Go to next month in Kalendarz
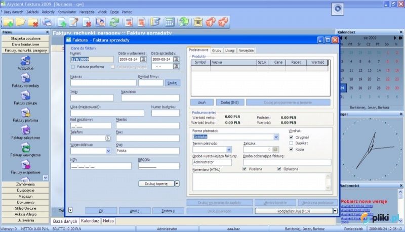This screenshot has height=232, width=405. point(395,38)
